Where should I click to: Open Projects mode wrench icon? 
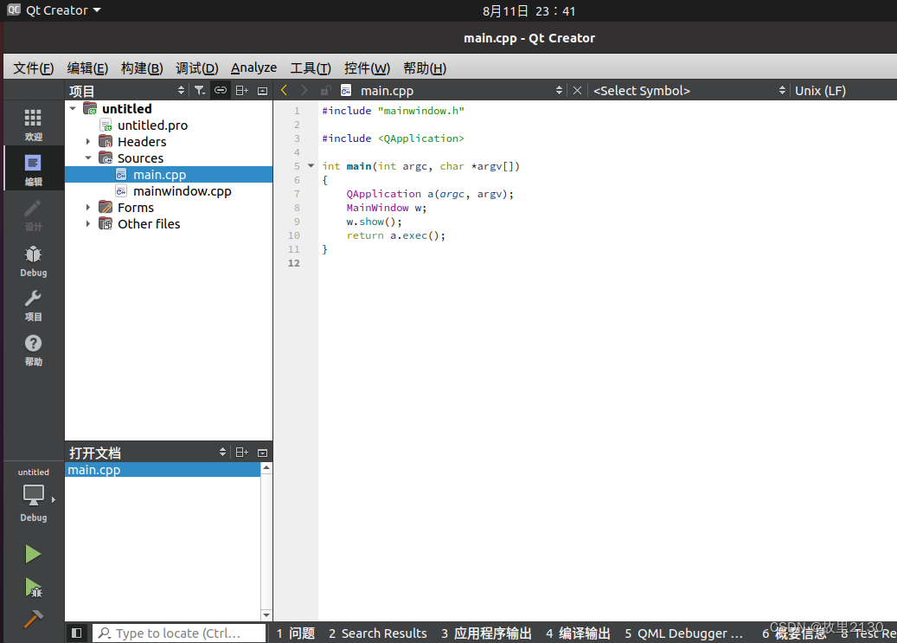(33, 305)
